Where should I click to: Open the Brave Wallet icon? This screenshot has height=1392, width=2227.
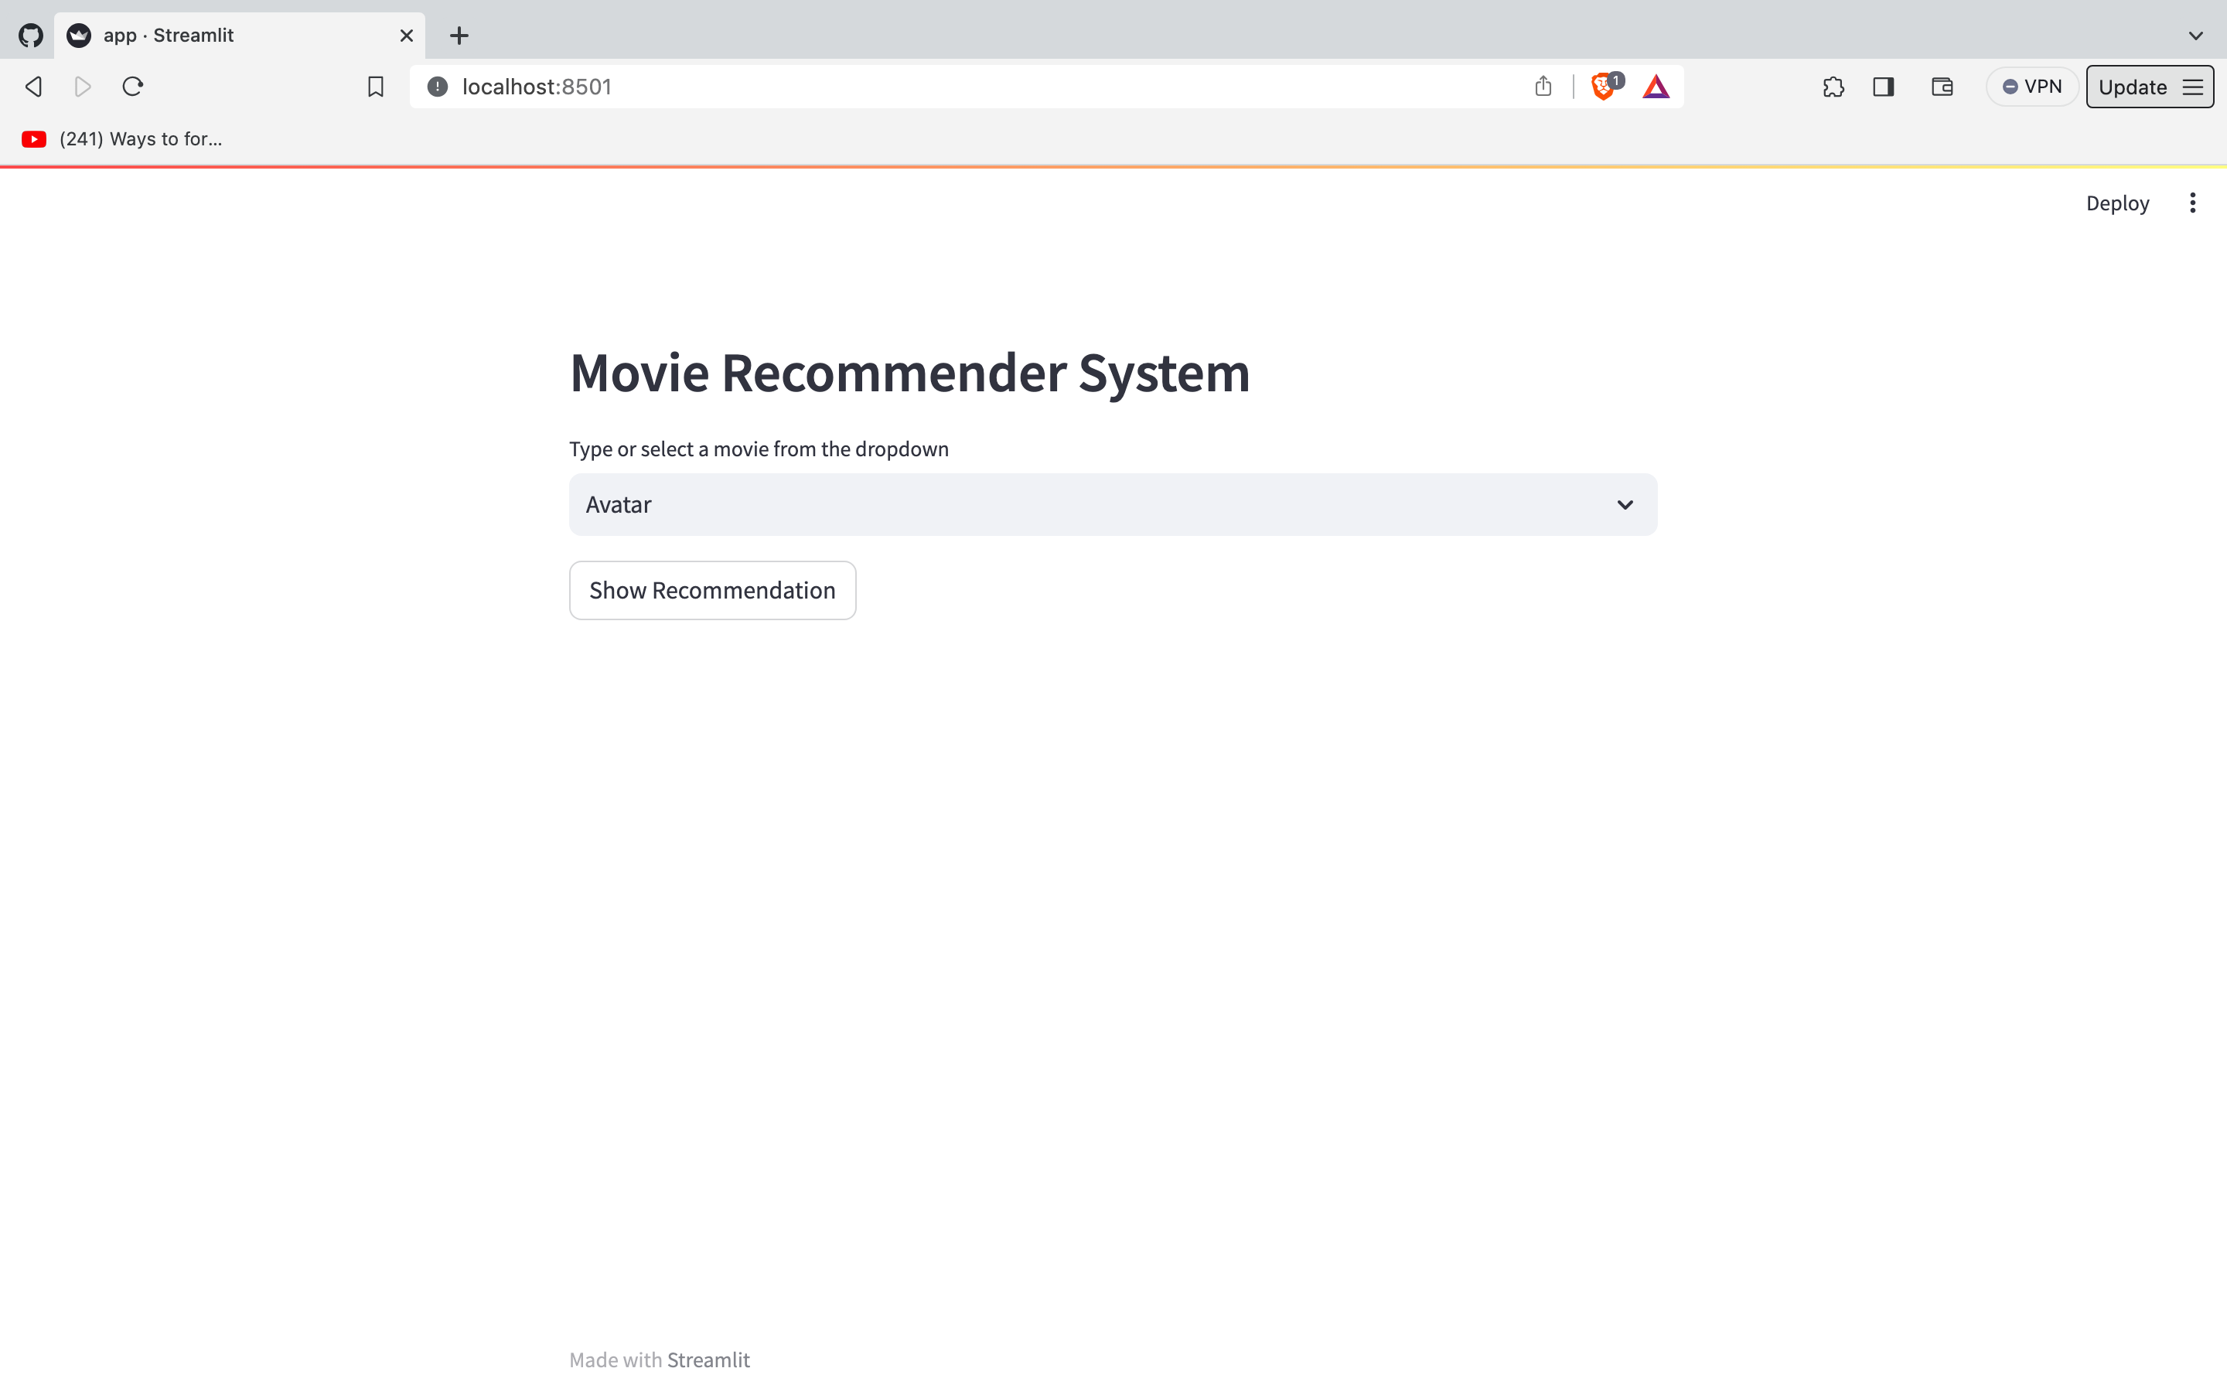(1942, 86)
